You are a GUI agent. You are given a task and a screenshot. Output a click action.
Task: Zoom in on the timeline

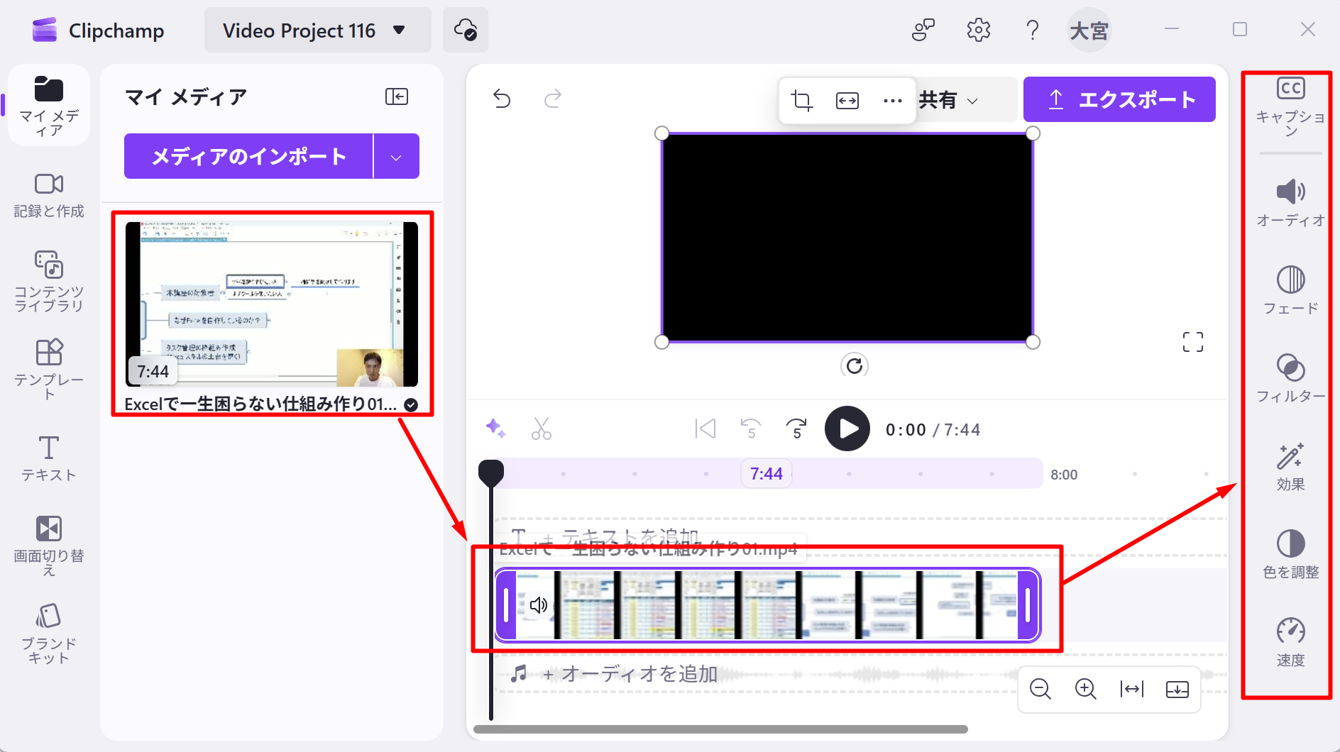(x=1085, y=689)
